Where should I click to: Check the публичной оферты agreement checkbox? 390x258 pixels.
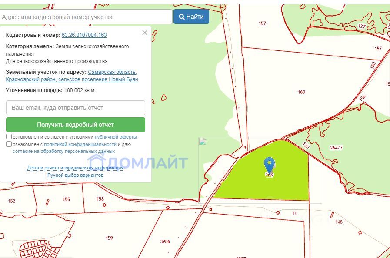pyautogui.click(x=9, y=137)
